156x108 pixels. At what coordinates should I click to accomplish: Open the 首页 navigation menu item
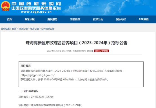[10, 19]
